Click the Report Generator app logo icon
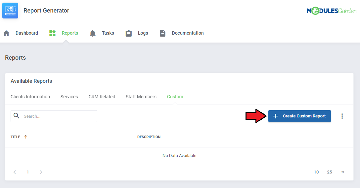The image size is (360, 188). [10, 11]
